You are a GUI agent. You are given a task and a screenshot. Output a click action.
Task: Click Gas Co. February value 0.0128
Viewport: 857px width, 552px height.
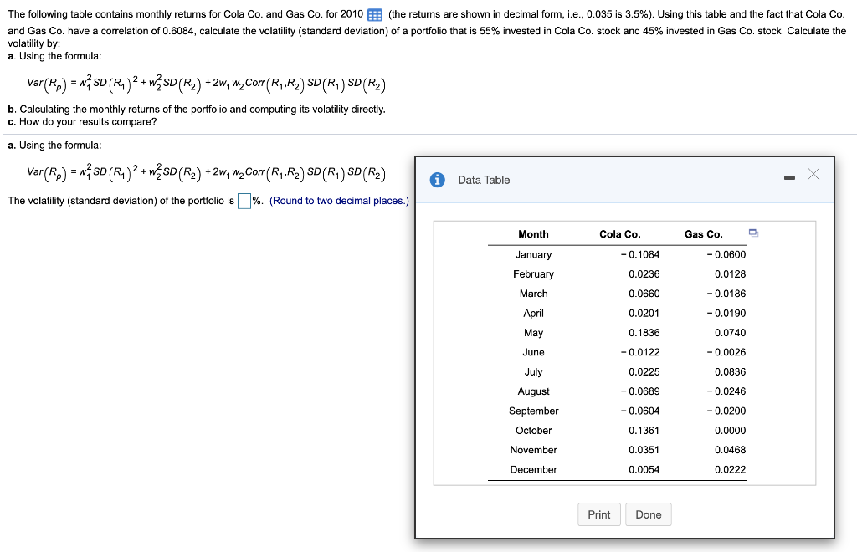[x=730, y=274]
